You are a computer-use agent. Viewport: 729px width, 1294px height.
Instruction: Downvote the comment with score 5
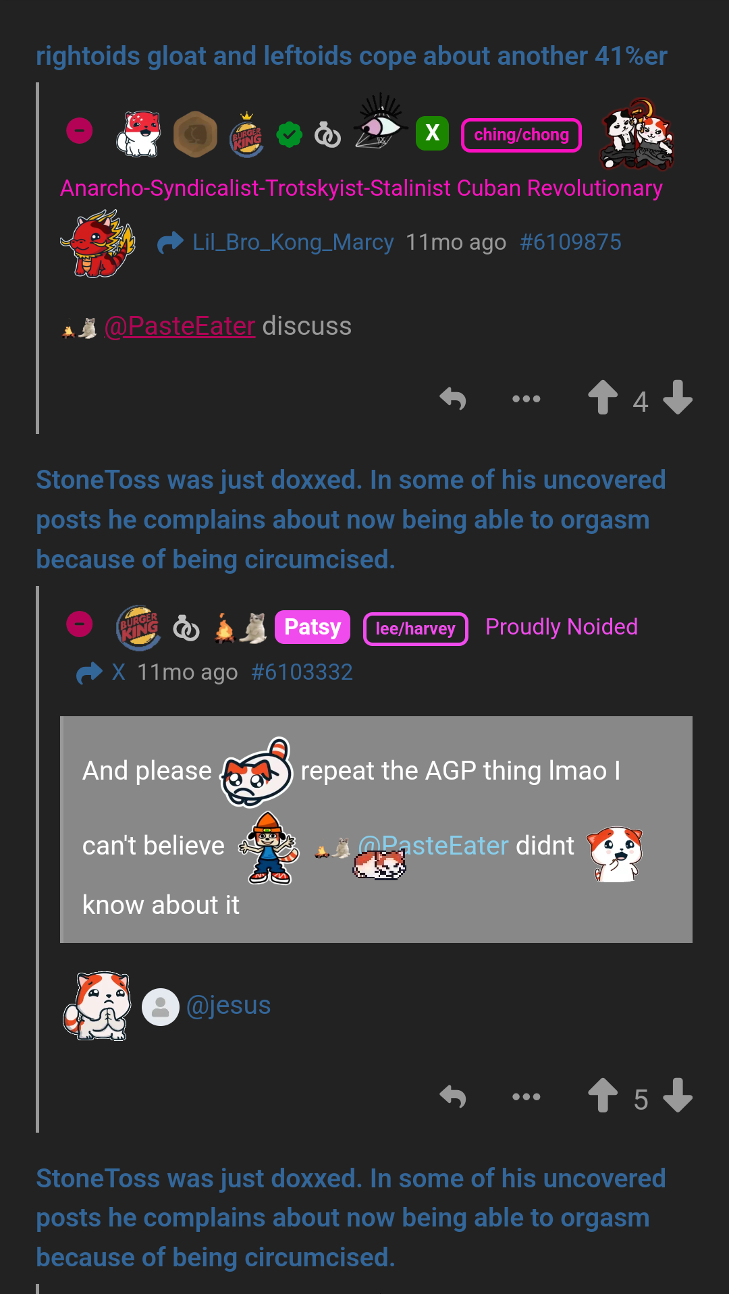[x=678, y=1095]
